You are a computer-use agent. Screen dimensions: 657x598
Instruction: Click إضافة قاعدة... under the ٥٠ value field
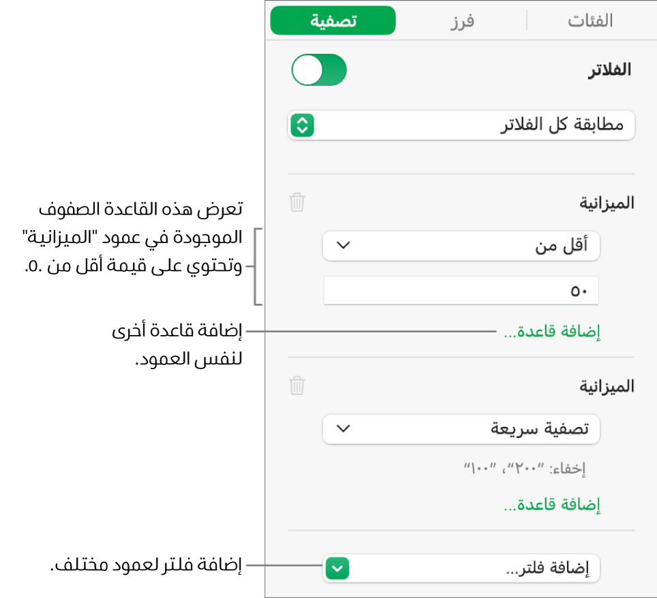point(552,332)
